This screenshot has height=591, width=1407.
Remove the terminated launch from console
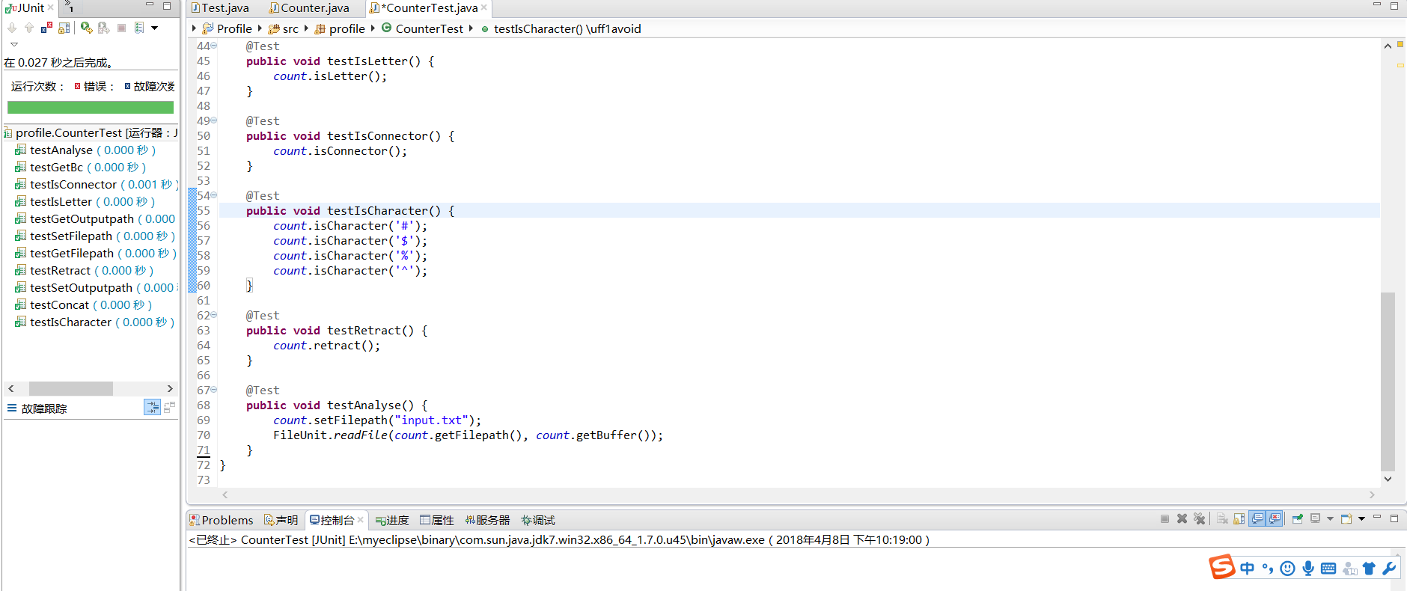[1182, 518]
